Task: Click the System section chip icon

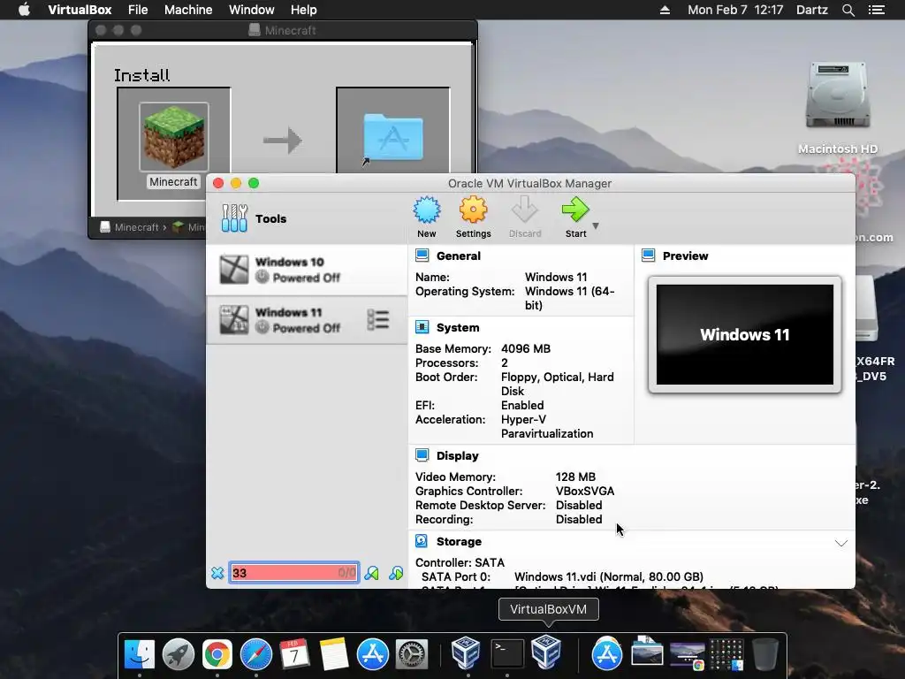Action: pyautogui.click(x=422, y=327)
